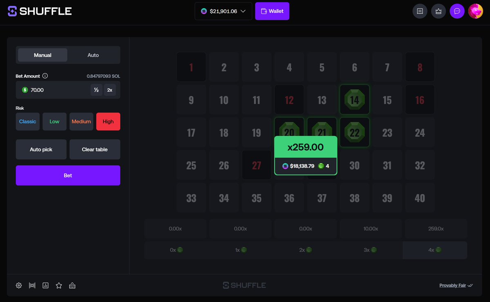490x302 pixels.
Task: Double the bet with 2x button
Action: (x=110, y=90)
